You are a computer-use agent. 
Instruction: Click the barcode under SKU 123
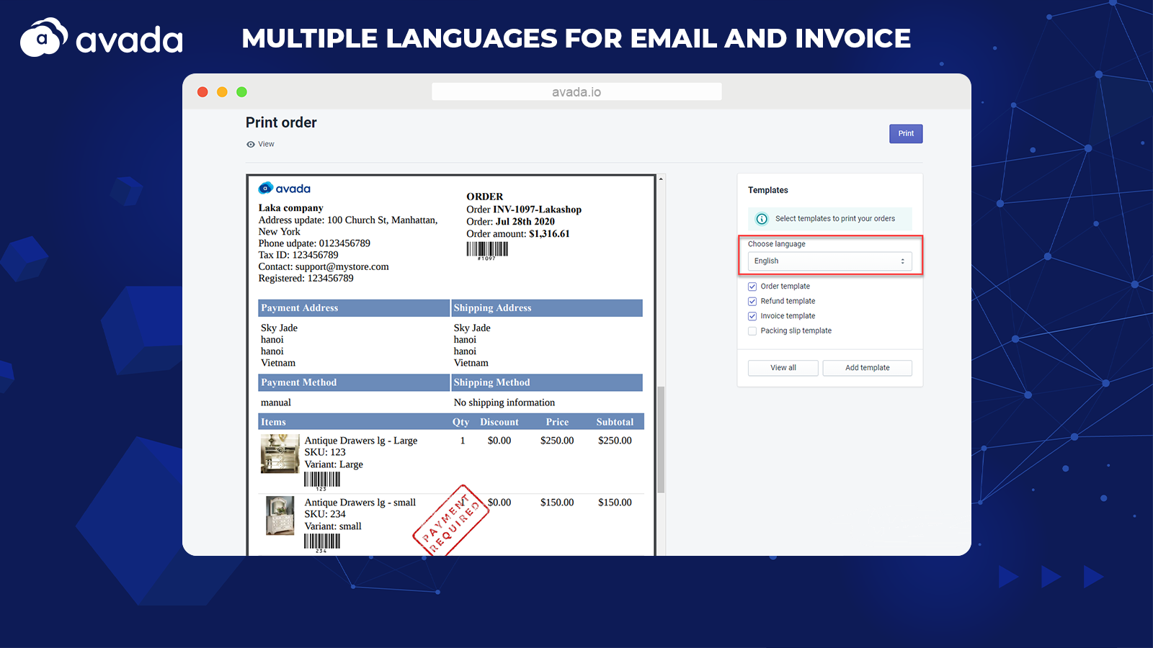click(321, 480)
